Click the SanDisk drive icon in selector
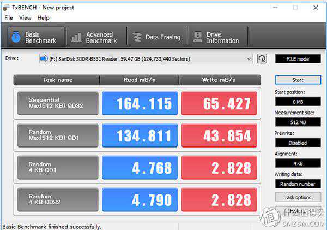The width and height of the screenshot is (327, 230). 43,58
